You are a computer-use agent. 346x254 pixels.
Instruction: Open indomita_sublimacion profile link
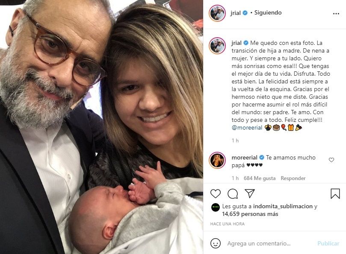pos(283,207)
